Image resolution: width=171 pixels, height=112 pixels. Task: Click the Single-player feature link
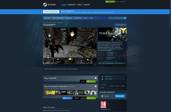(x=108, y=76)
